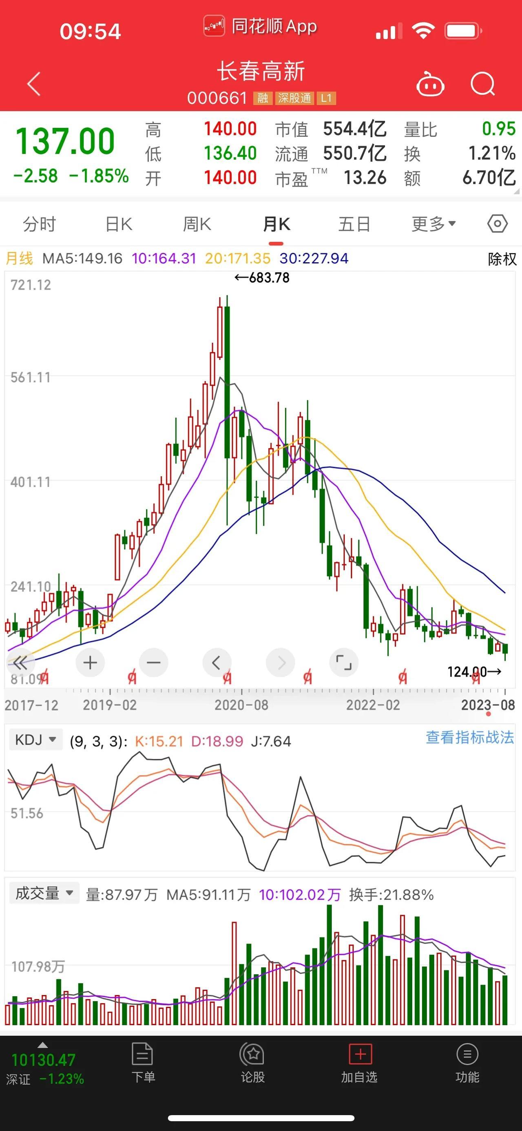Switch to 五日 tab
The image size is (522, 1131).
(354, 224)
